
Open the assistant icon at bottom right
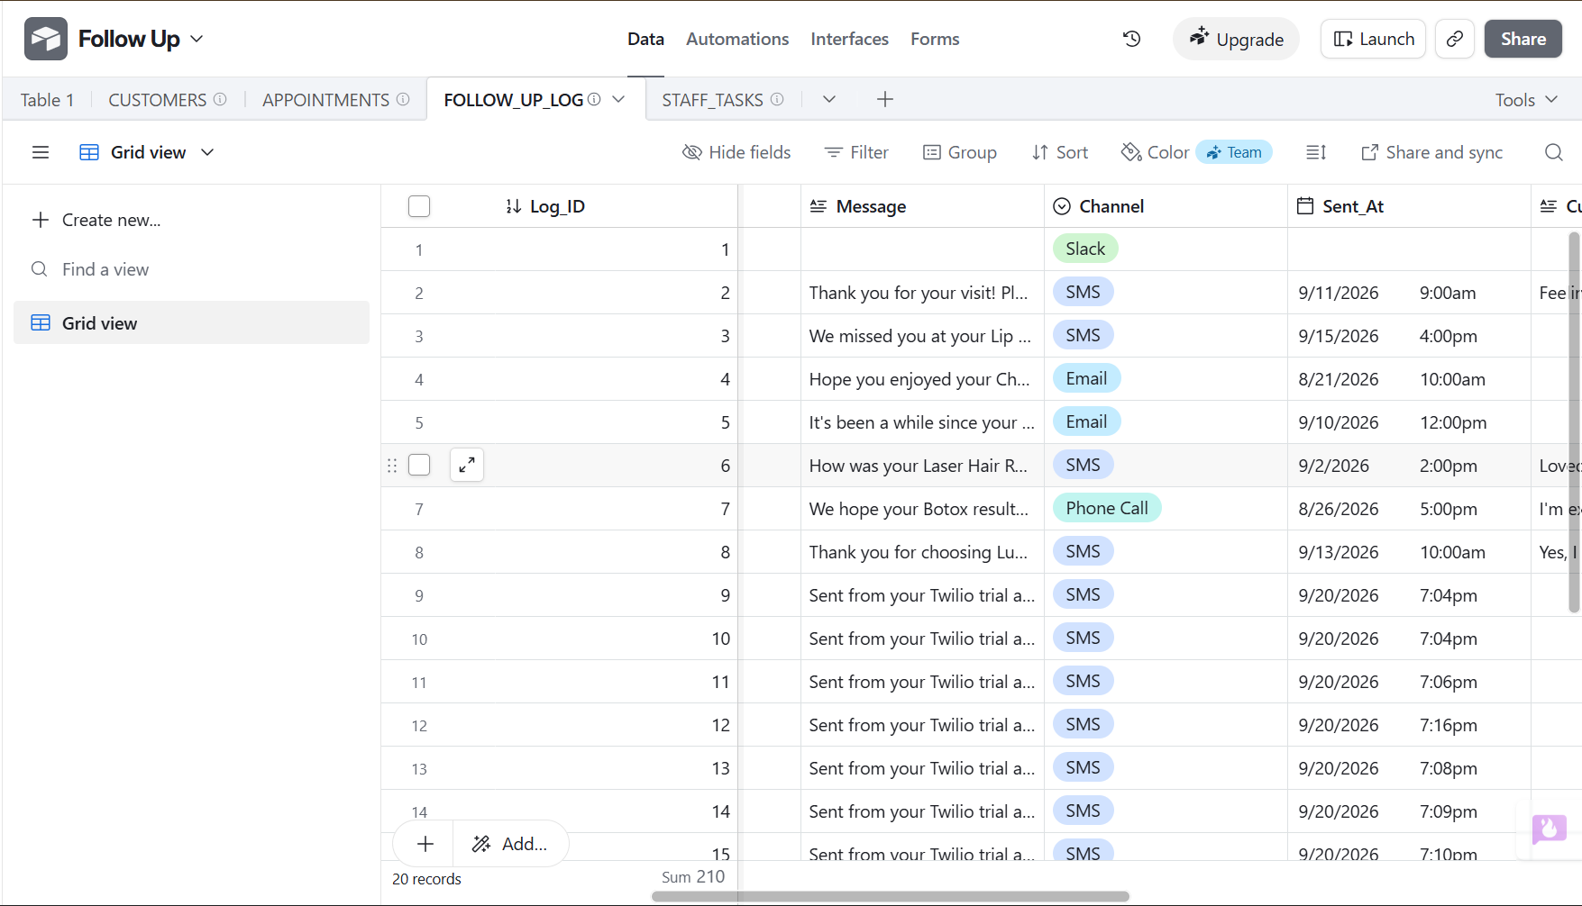pos(1550,828)
